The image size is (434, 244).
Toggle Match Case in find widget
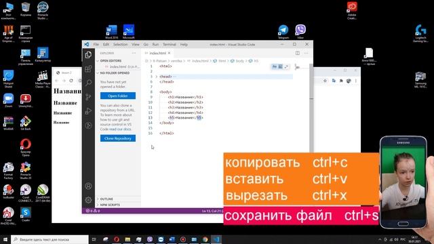pos(274,66)
